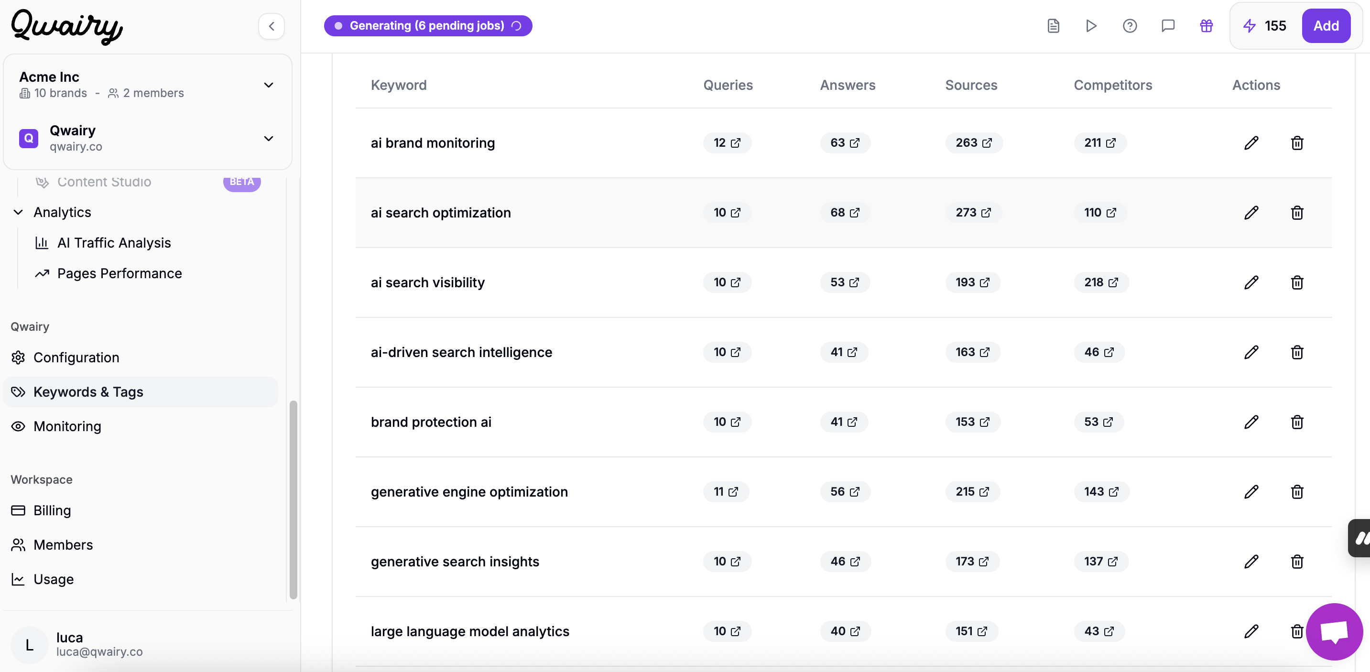This screenshot has height=672, width=1370.
Task: Click the Add button
Action: (1326, 25)
